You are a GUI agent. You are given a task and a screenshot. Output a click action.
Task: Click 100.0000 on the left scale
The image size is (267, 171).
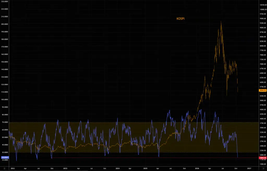click(x=5, y=100)
